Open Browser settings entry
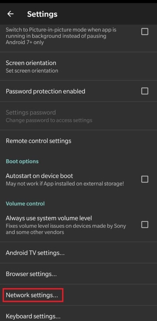 (x=79, y=274)
